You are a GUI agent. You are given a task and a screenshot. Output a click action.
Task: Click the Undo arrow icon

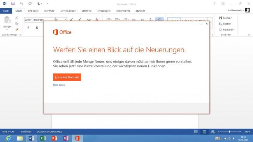(21, 4)
